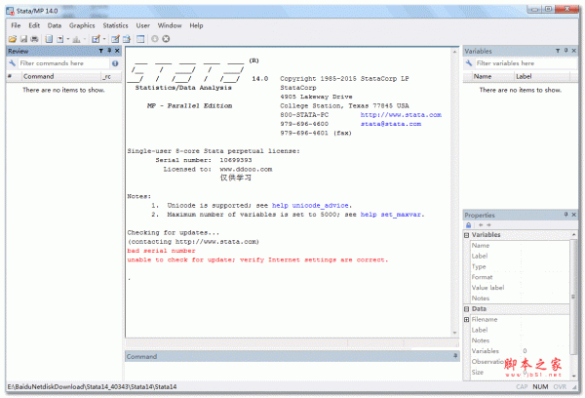Open the User menu

pyautogui.click(x=143, y=25)
